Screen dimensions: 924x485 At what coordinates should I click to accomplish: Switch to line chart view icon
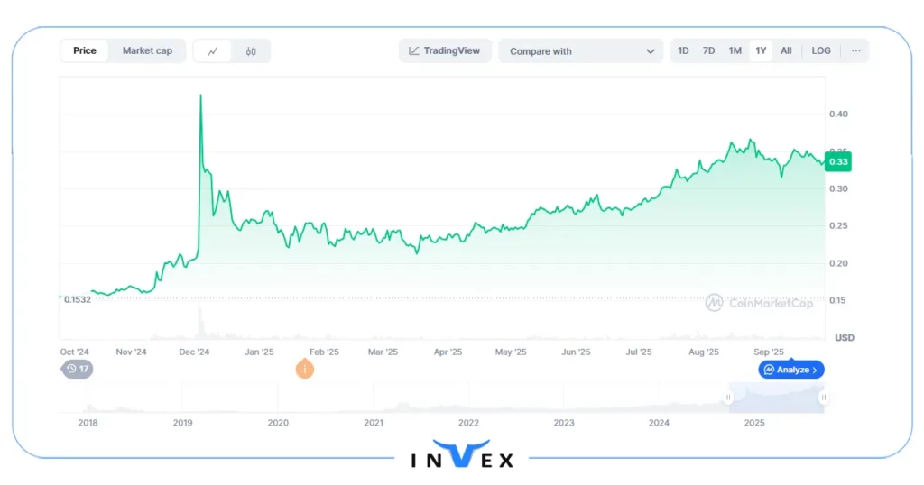213,51
